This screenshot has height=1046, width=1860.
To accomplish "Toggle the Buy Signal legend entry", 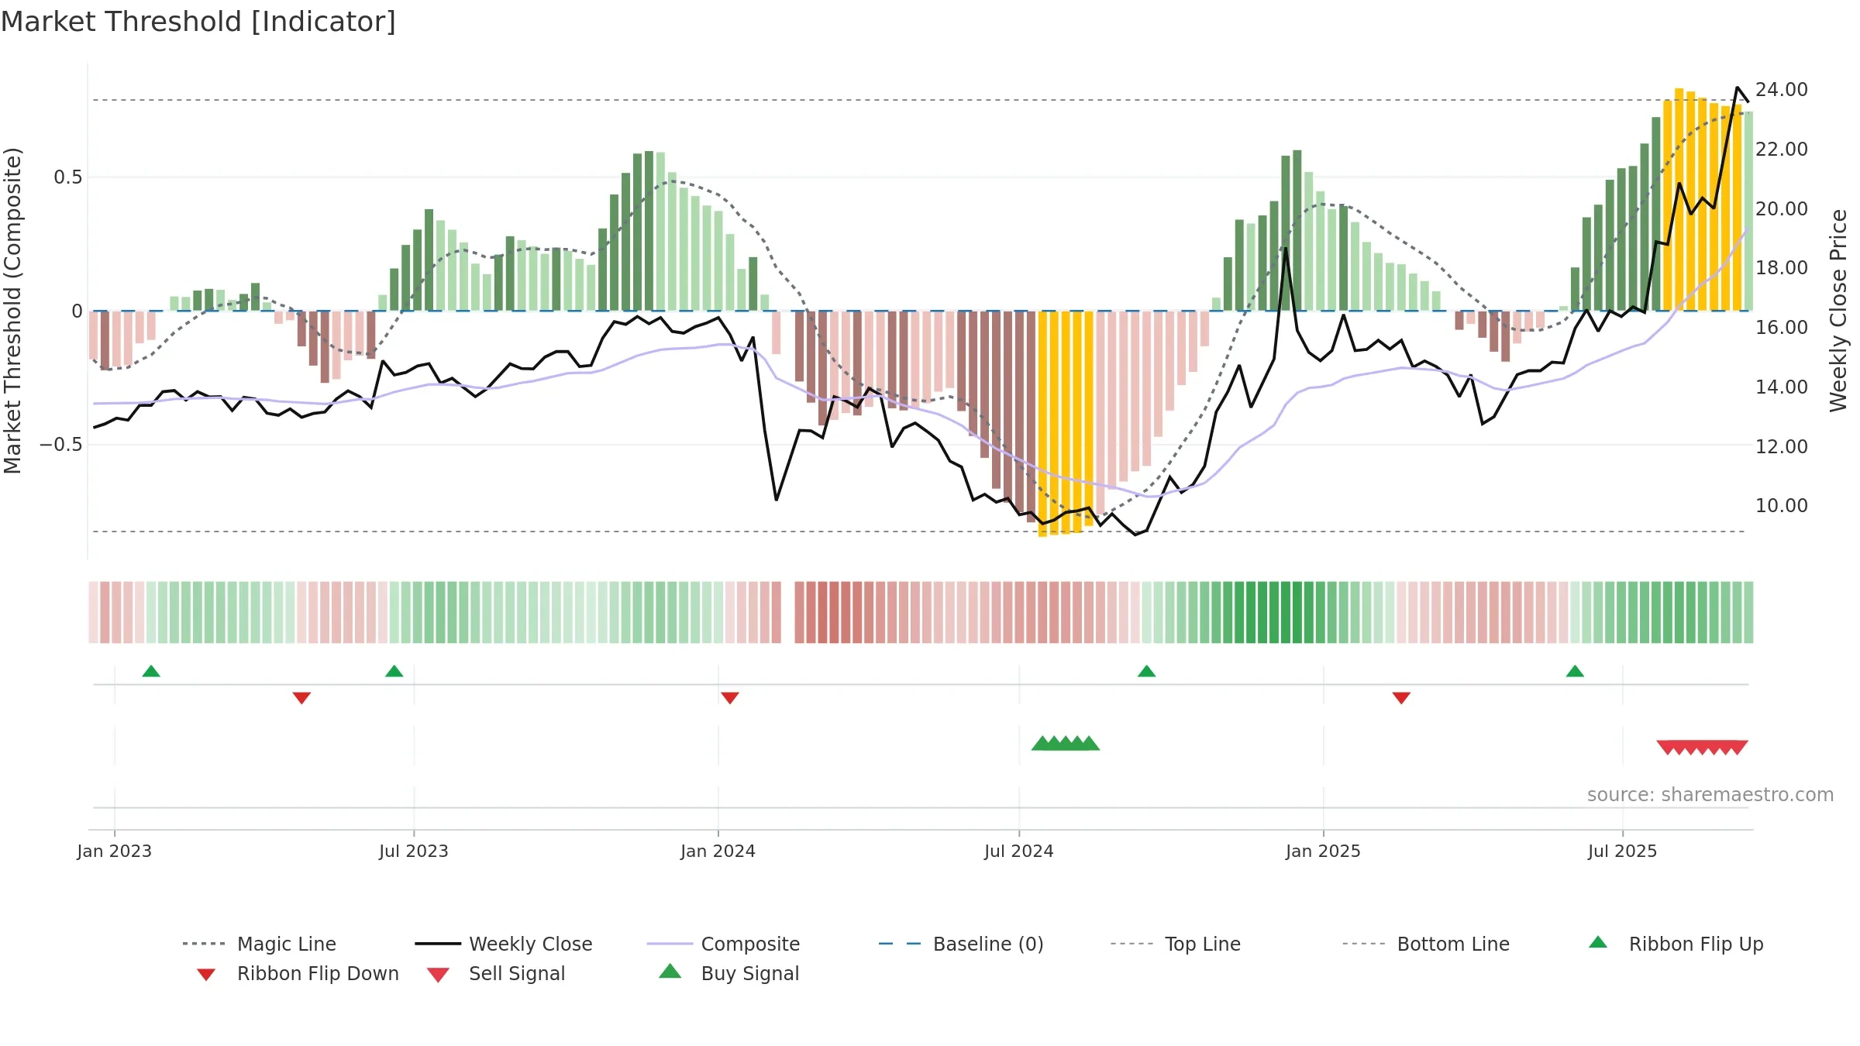I will tap(728, 973).
